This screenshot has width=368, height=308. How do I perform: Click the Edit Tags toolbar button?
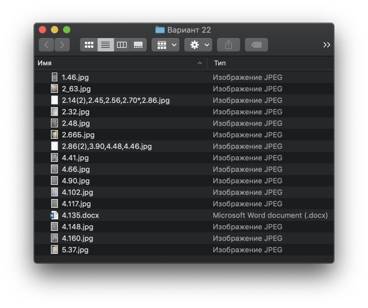tap(256, 45)
